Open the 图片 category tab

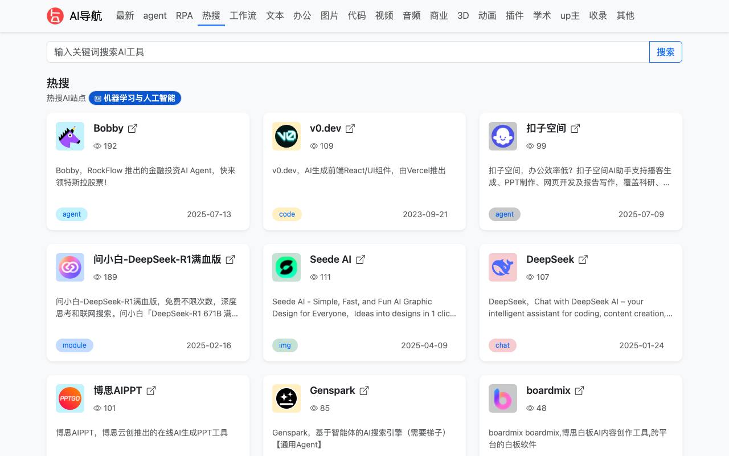coord(330,16)
